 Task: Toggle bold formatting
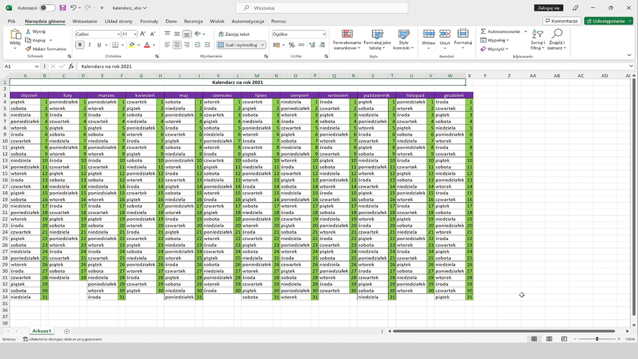(x=80, y=45)
